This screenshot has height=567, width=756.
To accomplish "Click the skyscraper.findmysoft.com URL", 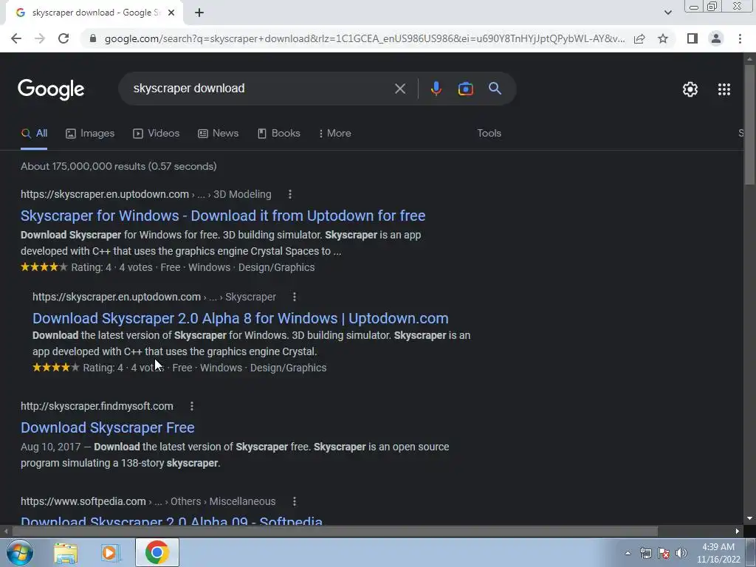I will click(x=97, y=407).
